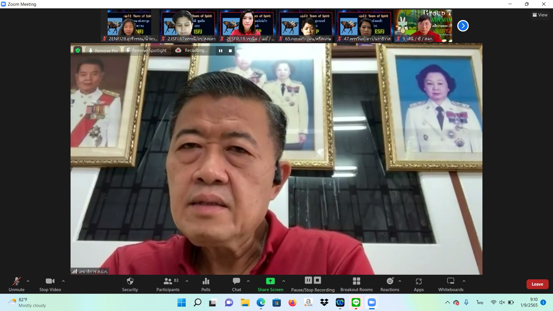Open the Polls panel
The image size is (553, 311).
[x=206, y=284]
